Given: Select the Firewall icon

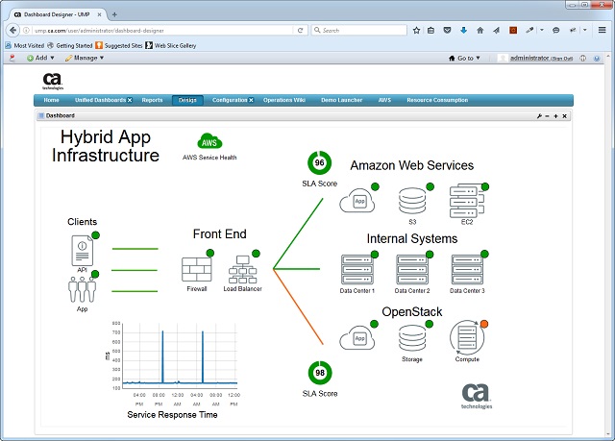Looking at the screenshot, I should 196,269.
